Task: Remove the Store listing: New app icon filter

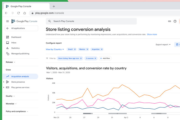Action: [x=81, y=58]
